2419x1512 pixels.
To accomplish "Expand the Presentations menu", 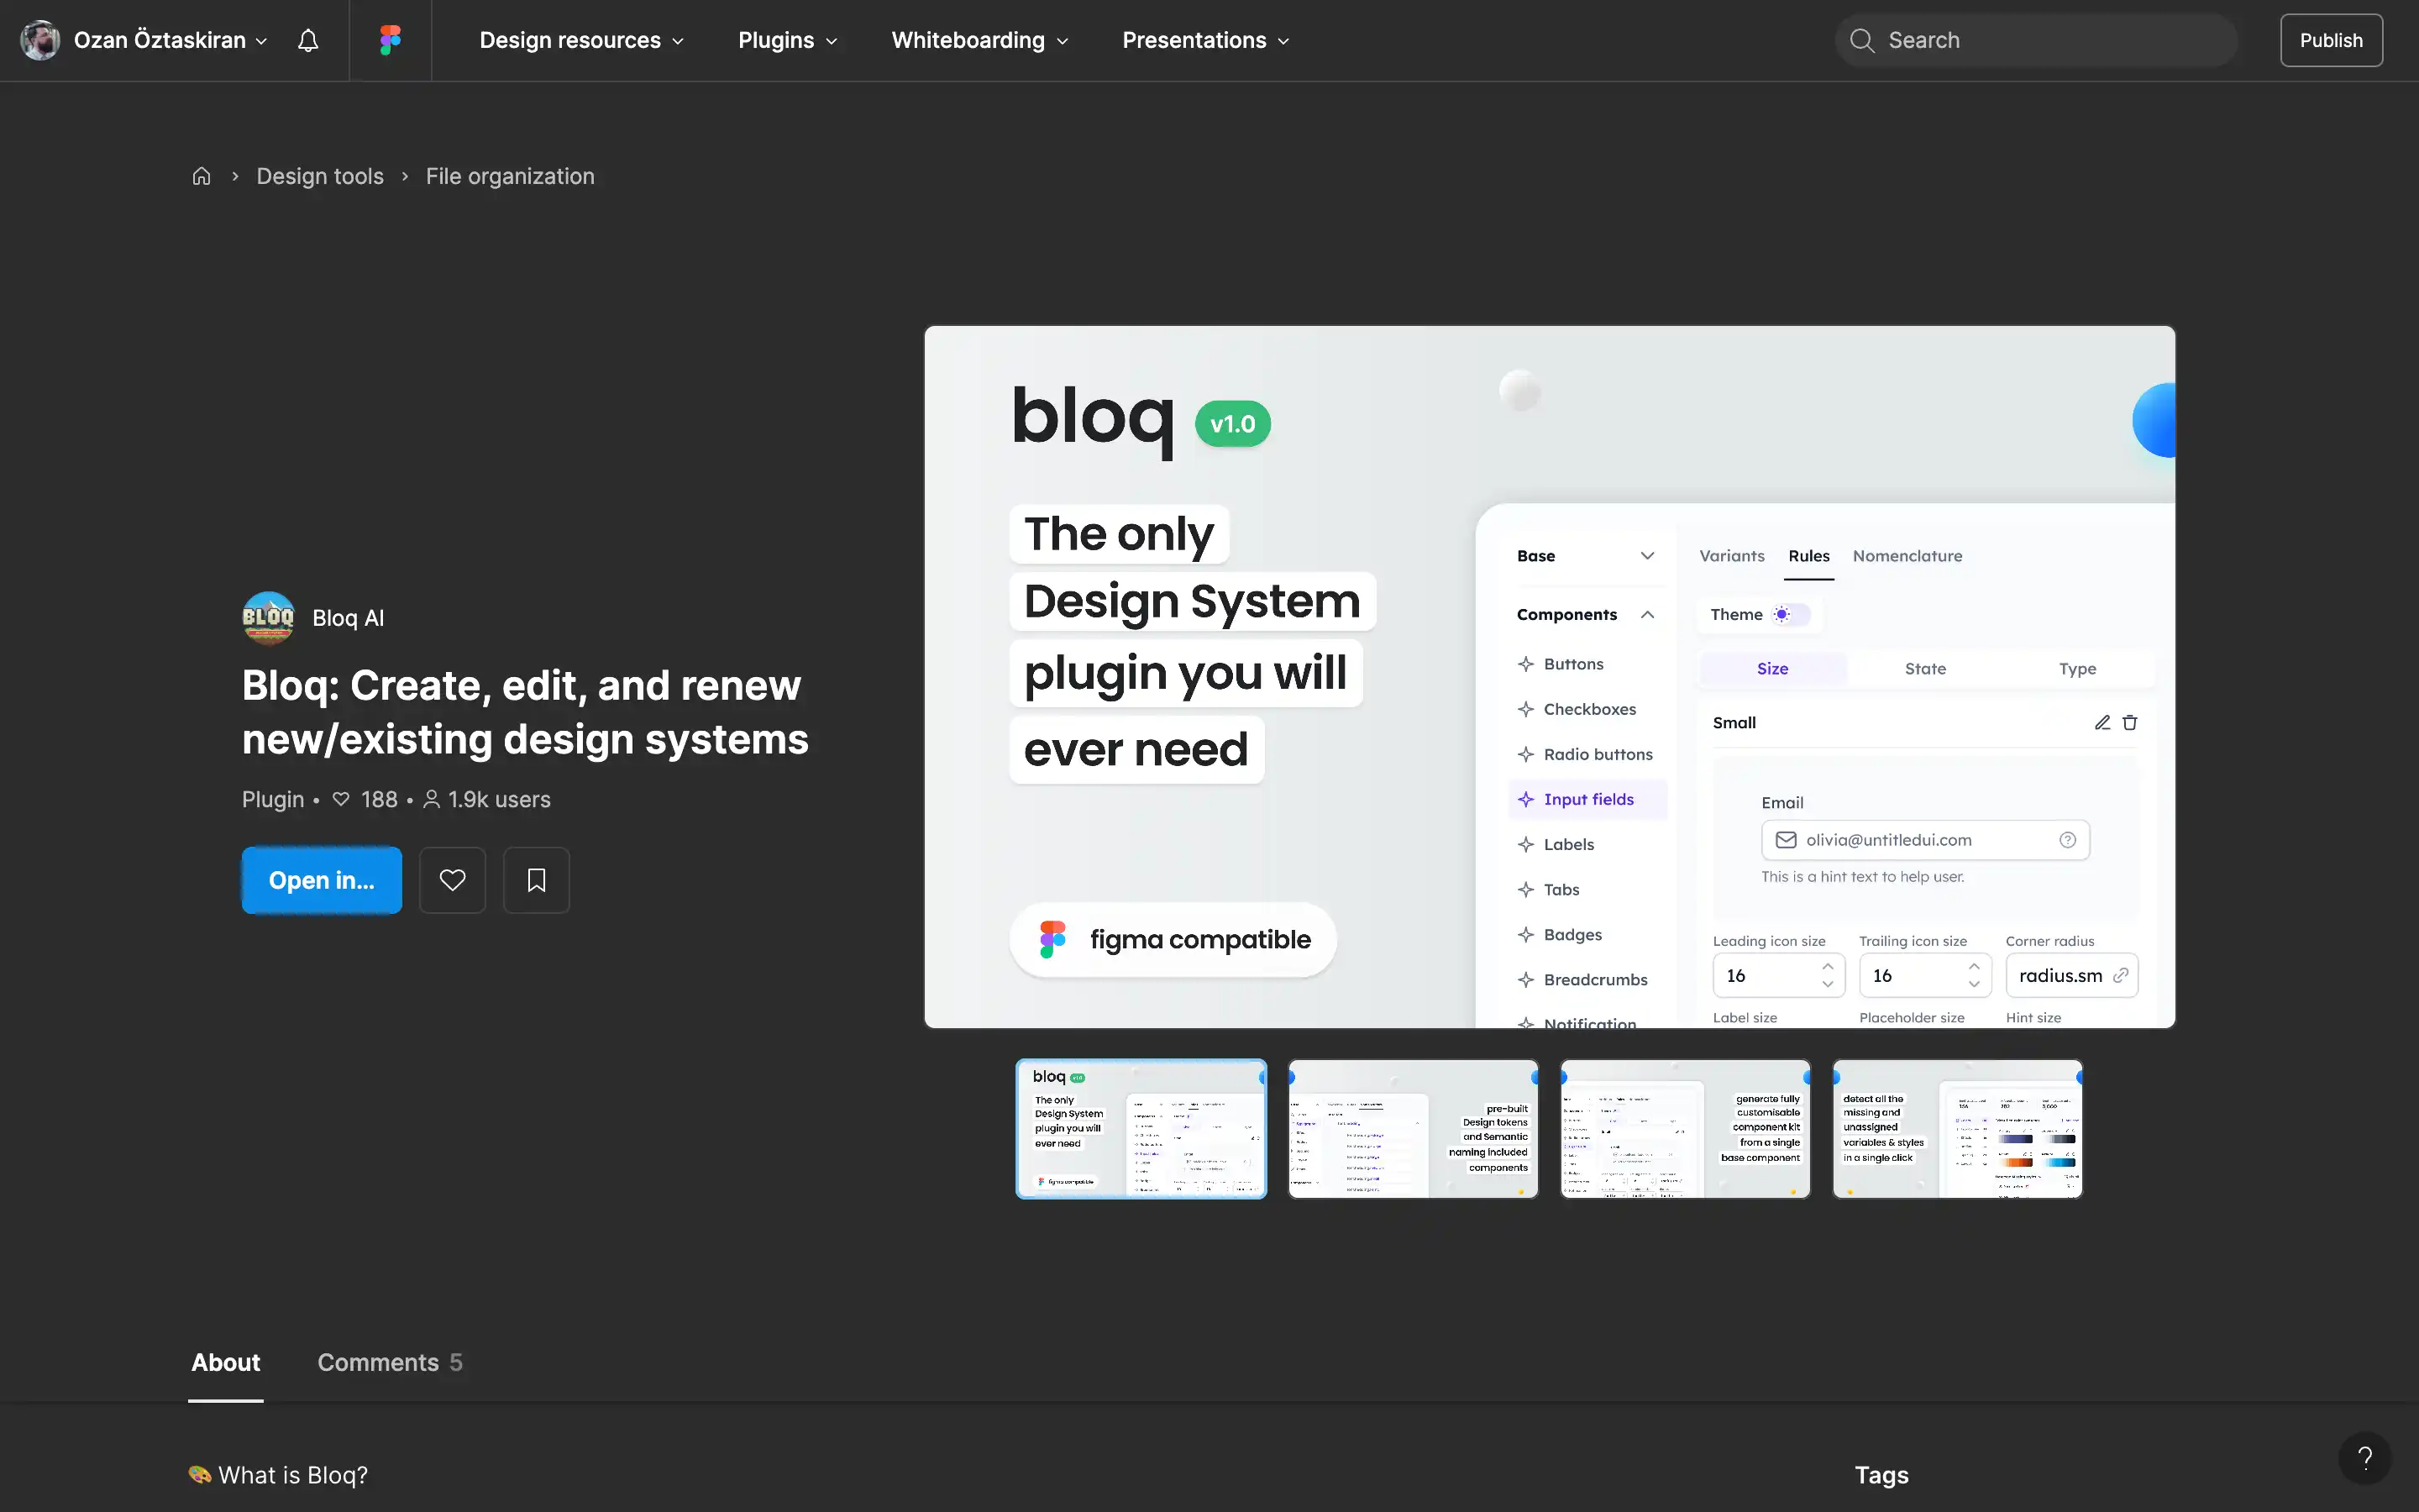I will (1205, 40).
